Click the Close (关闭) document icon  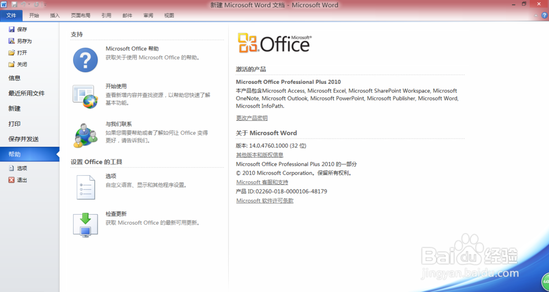tap(12, 64)
